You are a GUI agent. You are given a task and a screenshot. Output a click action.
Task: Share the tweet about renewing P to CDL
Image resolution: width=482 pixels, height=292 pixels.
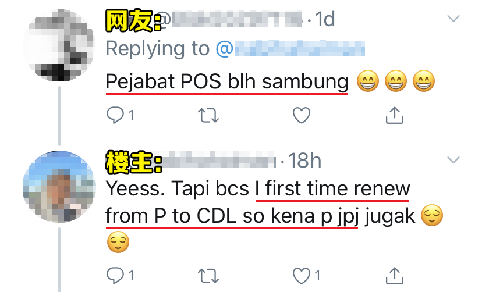coord(395,275)
